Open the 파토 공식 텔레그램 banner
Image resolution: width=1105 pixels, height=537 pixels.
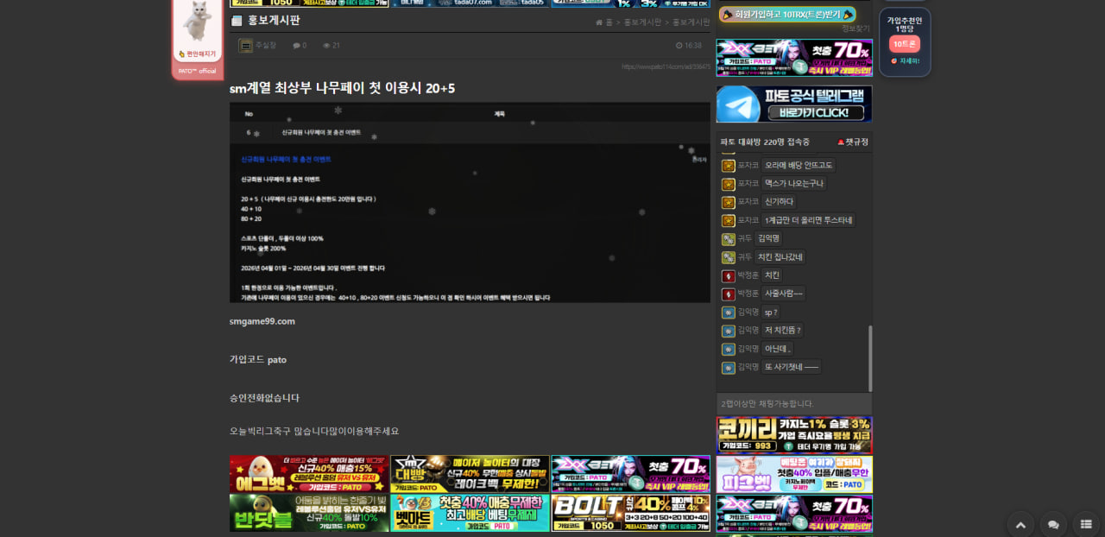pos(793,104)
